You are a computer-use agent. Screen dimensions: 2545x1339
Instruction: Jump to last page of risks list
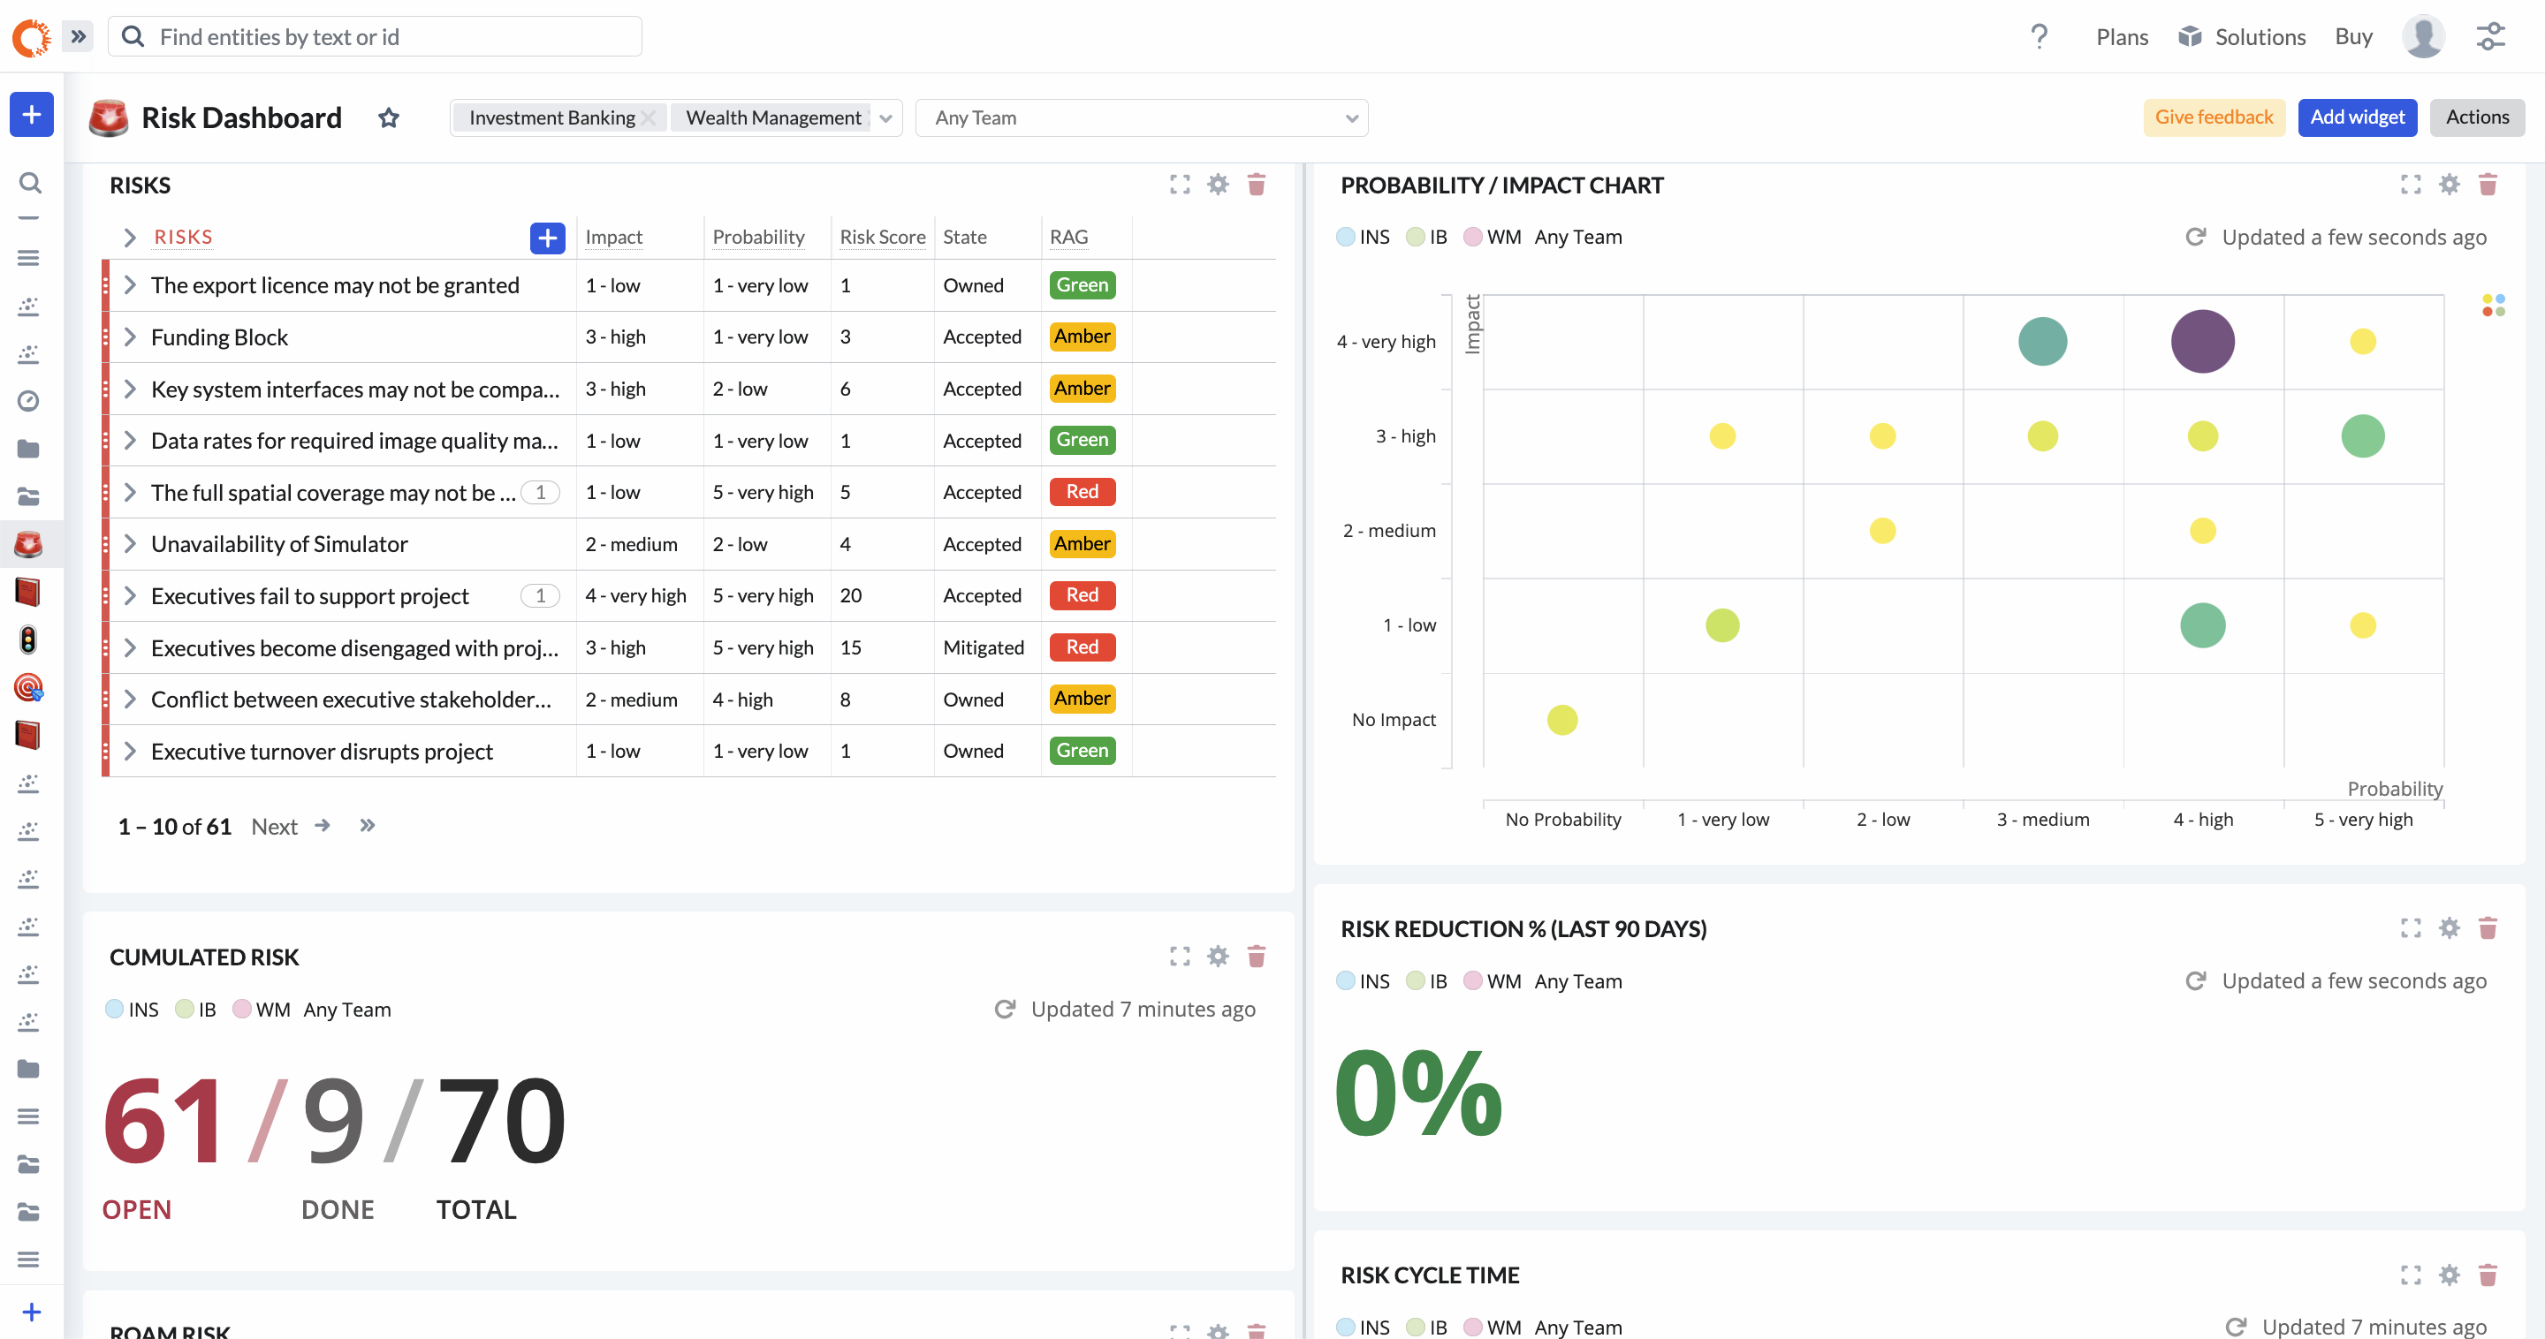[x=368, y=826]
